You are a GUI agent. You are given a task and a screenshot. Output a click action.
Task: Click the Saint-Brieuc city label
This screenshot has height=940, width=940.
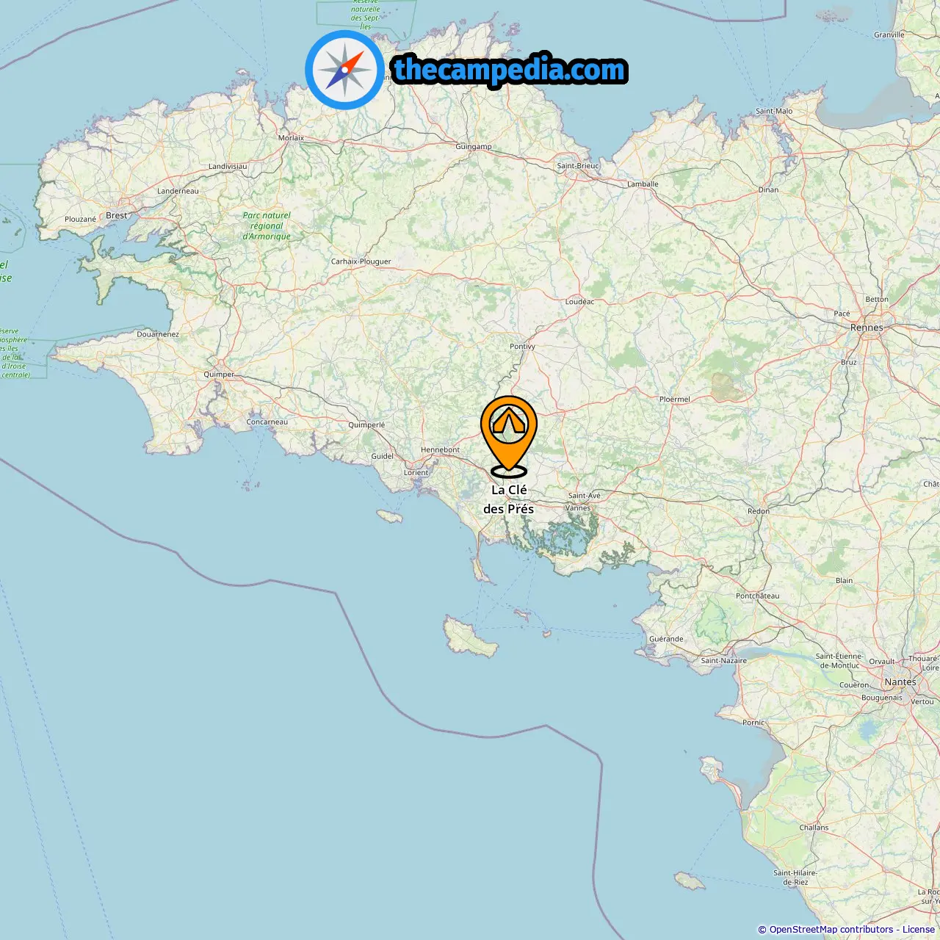click(x=578, y=165)
